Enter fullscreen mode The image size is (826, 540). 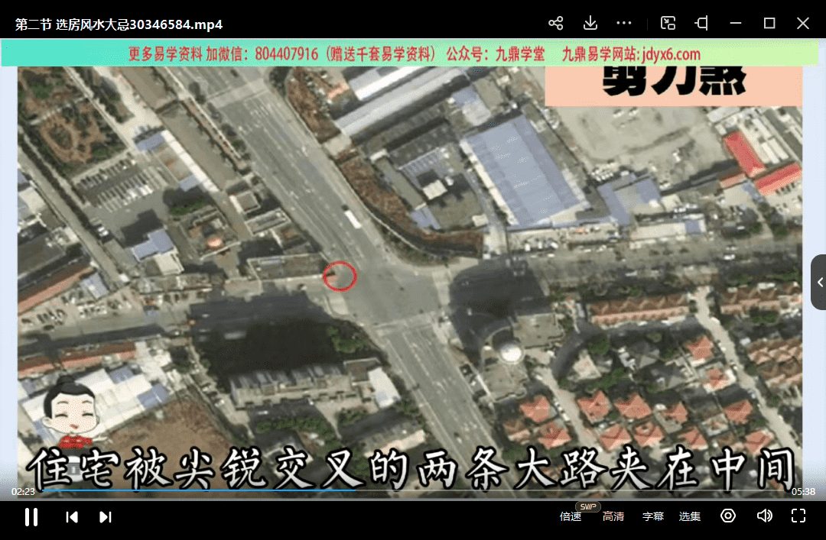click(x=798, y=516)
